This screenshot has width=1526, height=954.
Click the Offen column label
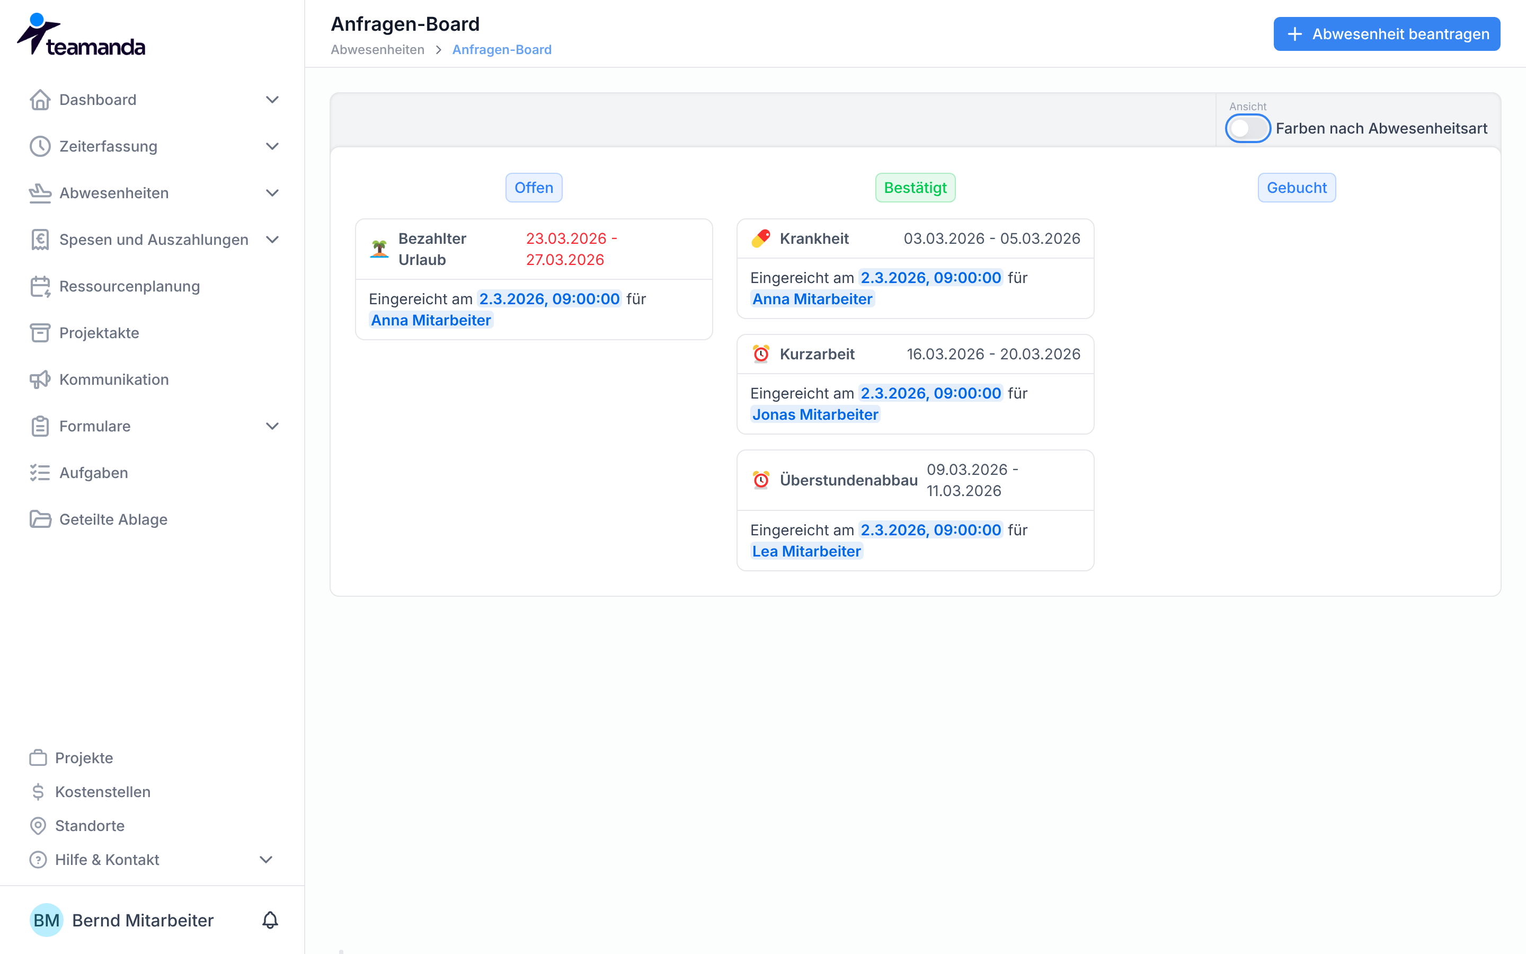534,188
